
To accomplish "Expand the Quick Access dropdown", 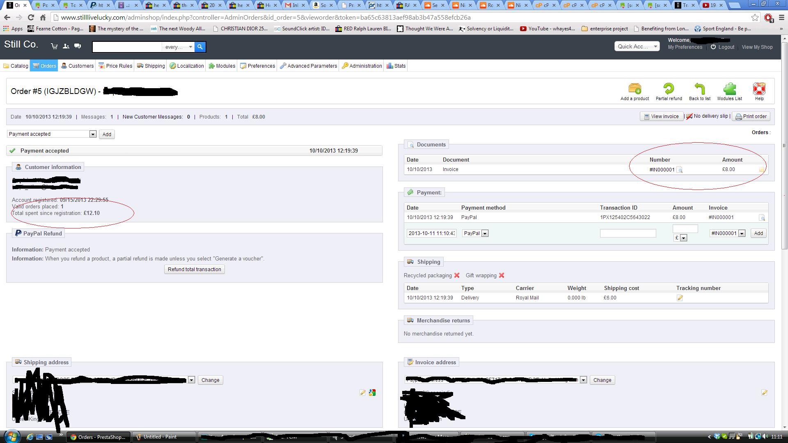I will click(x=637, y=46).
